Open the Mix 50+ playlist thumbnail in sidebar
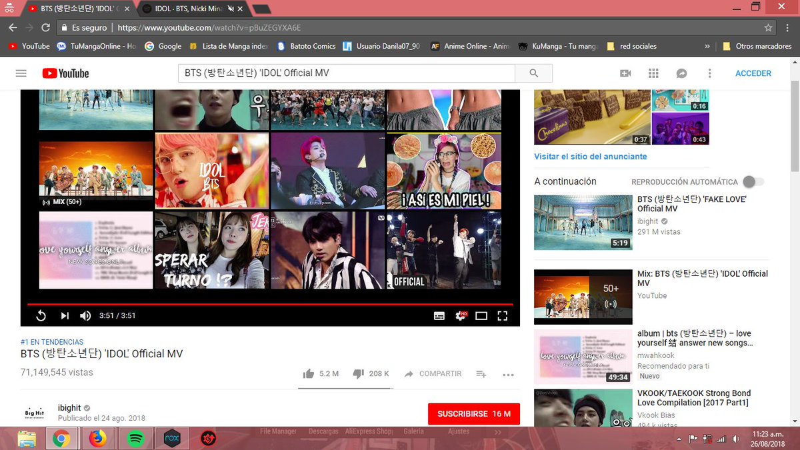Image resolution: width=800 pixels, height=450 pixels. coord(583,297)
